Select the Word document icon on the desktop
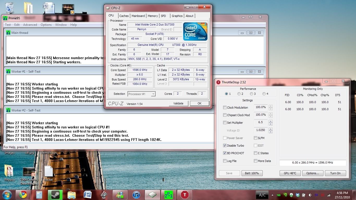 point(48,8)
